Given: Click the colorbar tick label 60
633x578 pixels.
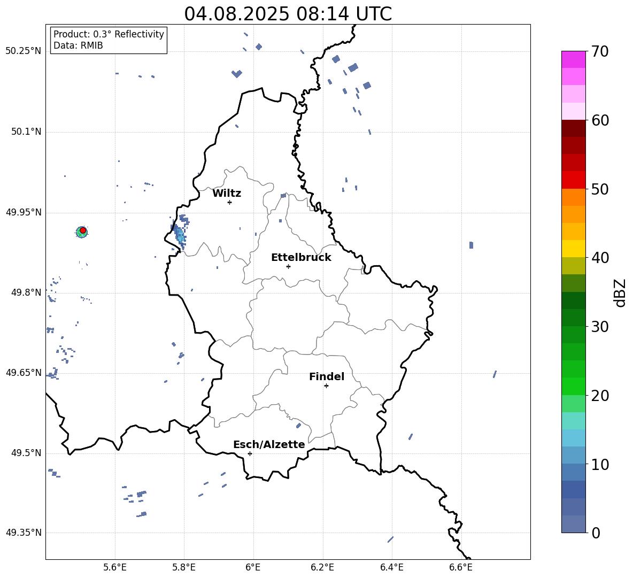Looking at the screenshot, I should (600, 120).
